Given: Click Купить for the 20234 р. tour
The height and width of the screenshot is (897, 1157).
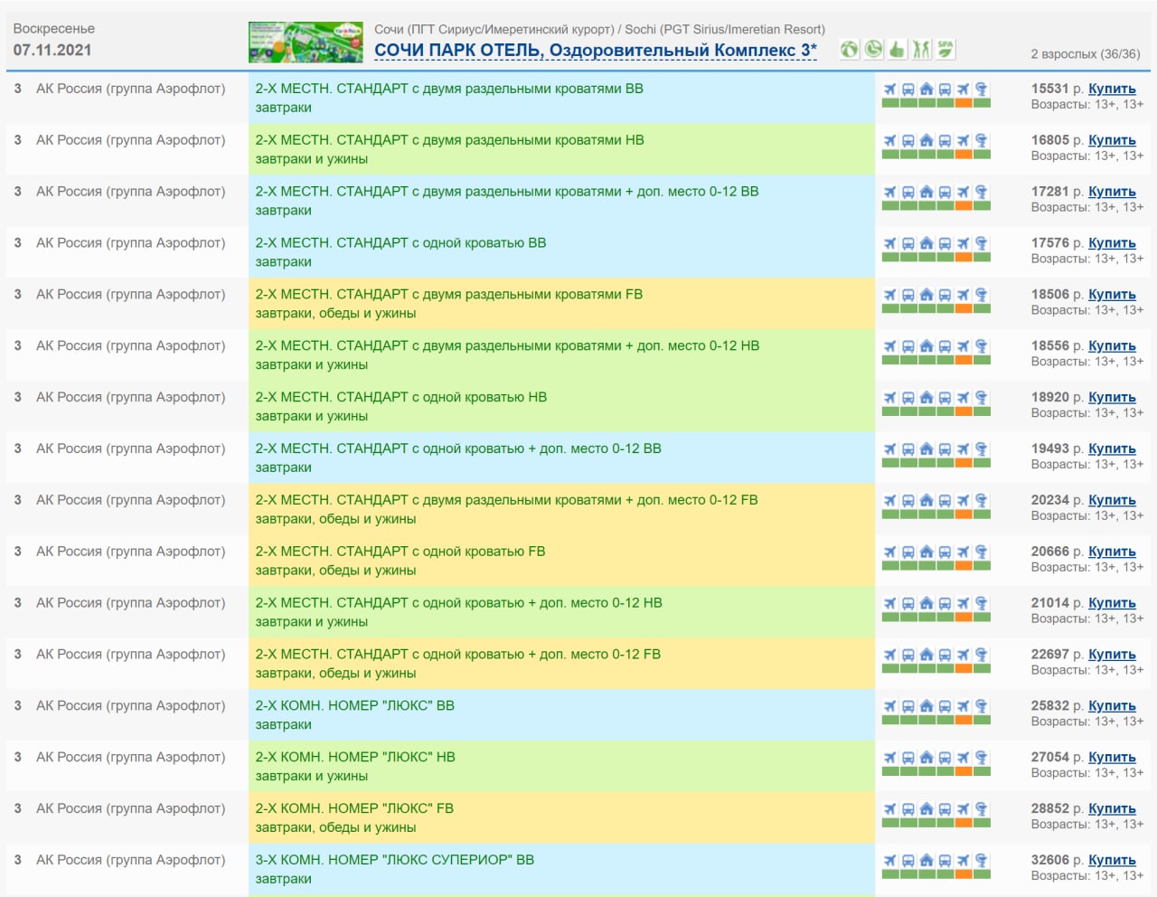Looking at the screenshot, I should (1112, 501).
